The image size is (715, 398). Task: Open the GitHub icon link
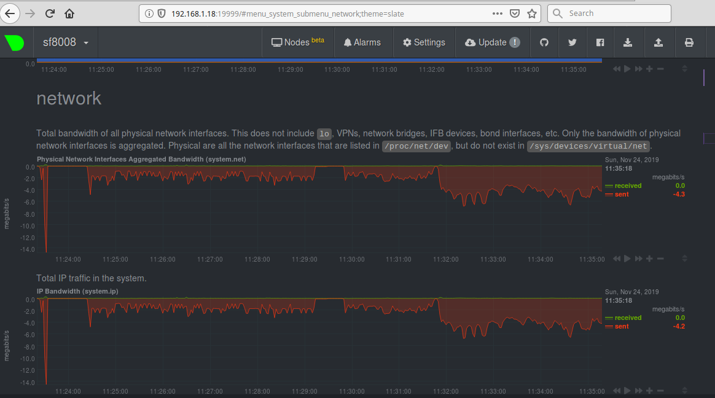[544, 42]
